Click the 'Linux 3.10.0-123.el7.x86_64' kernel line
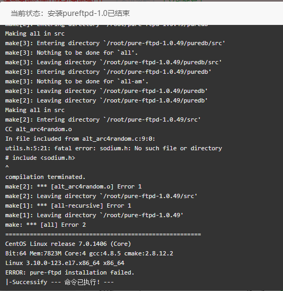The height and width of the screenshot is (291, 283). coord(65,263)
